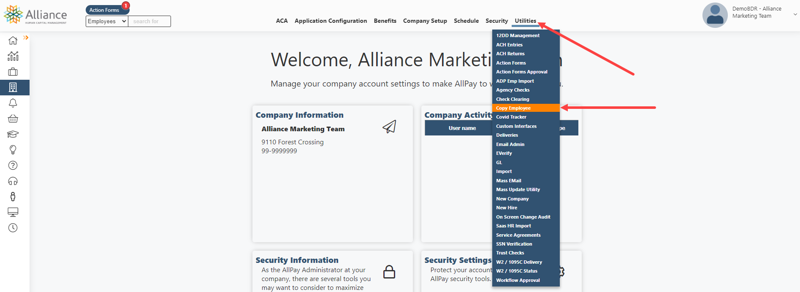Open the question mark help icon
Screen dimensions: 800x292
pos(13,165)
